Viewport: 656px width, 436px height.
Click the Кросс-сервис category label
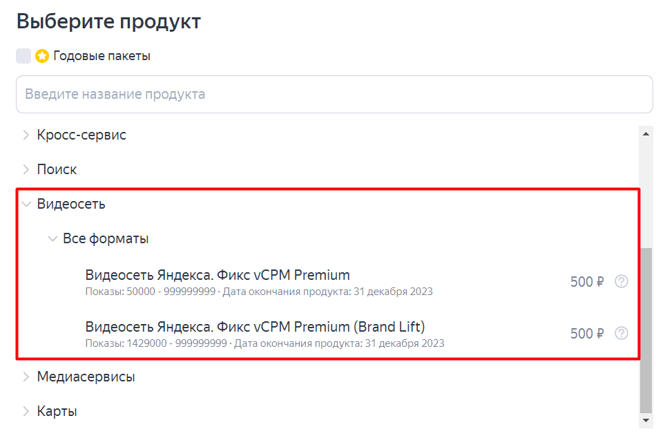click(81, 135)
